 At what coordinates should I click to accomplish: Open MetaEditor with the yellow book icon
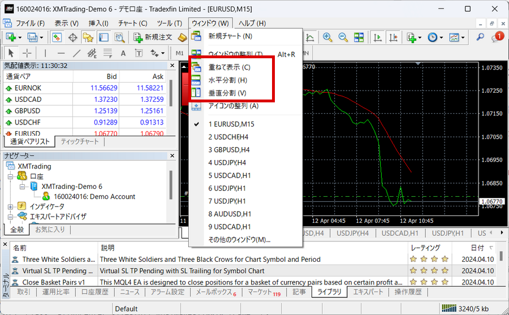(x=183, y=37)
